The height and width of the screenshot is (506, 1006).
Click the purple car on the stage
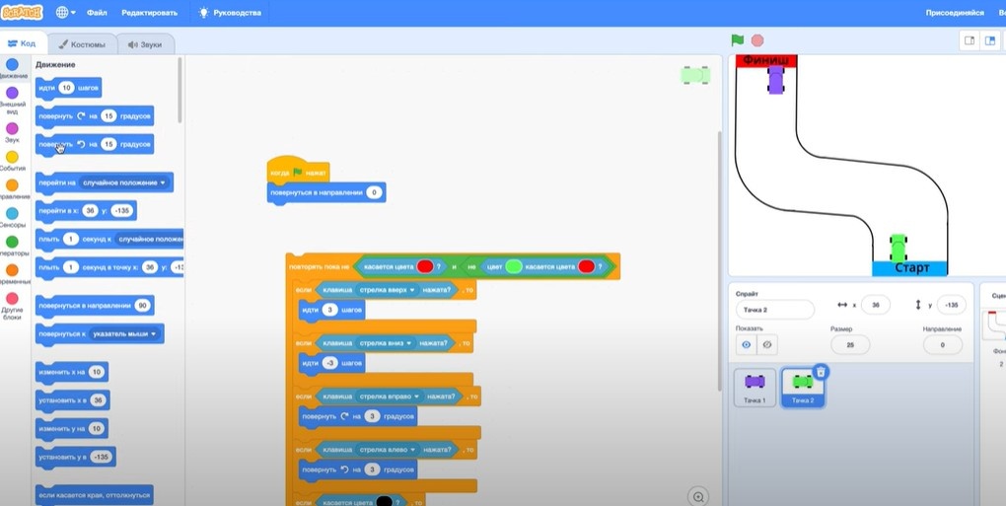(775, 80)
